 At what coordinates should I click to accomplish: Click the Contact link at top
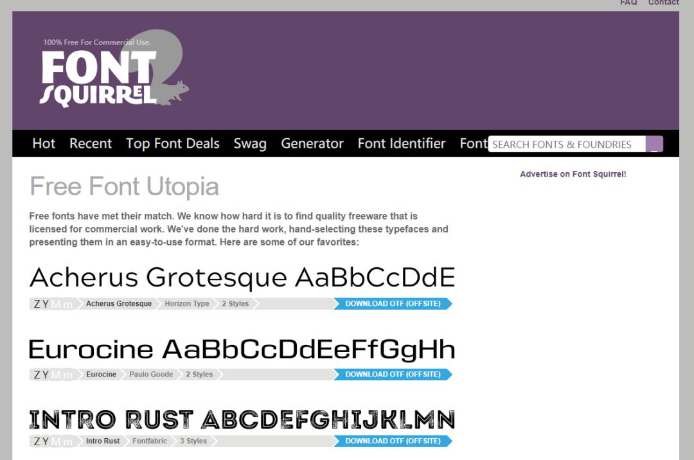663,3
